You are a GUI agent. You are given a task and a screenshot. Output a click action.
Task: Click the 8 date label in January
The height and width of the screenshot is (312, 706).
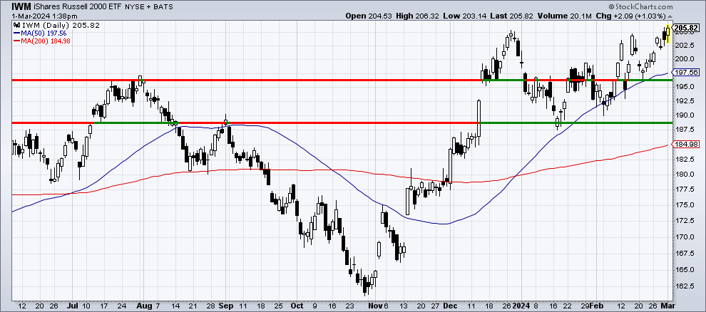pyautogui.click(x=535, y=306)
